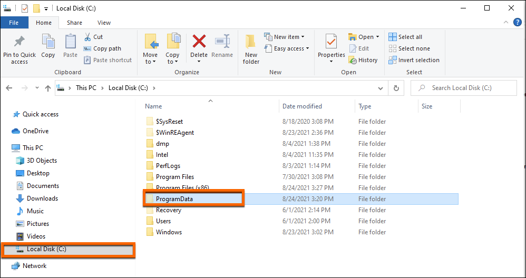Select OneDrive in the navigation pane
Image resolution: width=526 pixels, height=278 pixels.
click(x=30, y=131)
